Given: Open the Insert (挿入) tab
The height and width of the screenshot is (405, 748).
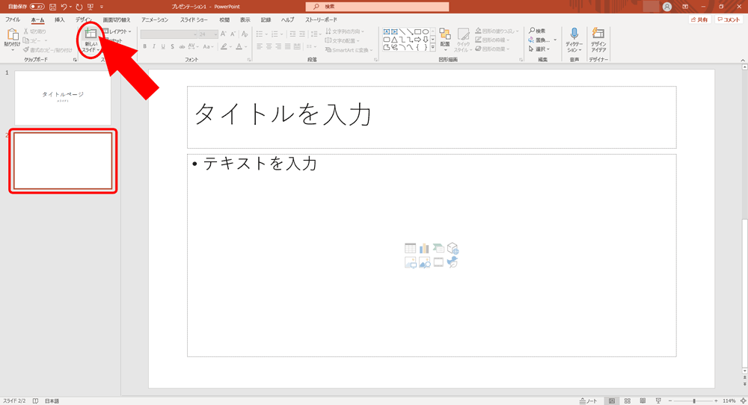Looking at the screenshot, I should point(60,19).
